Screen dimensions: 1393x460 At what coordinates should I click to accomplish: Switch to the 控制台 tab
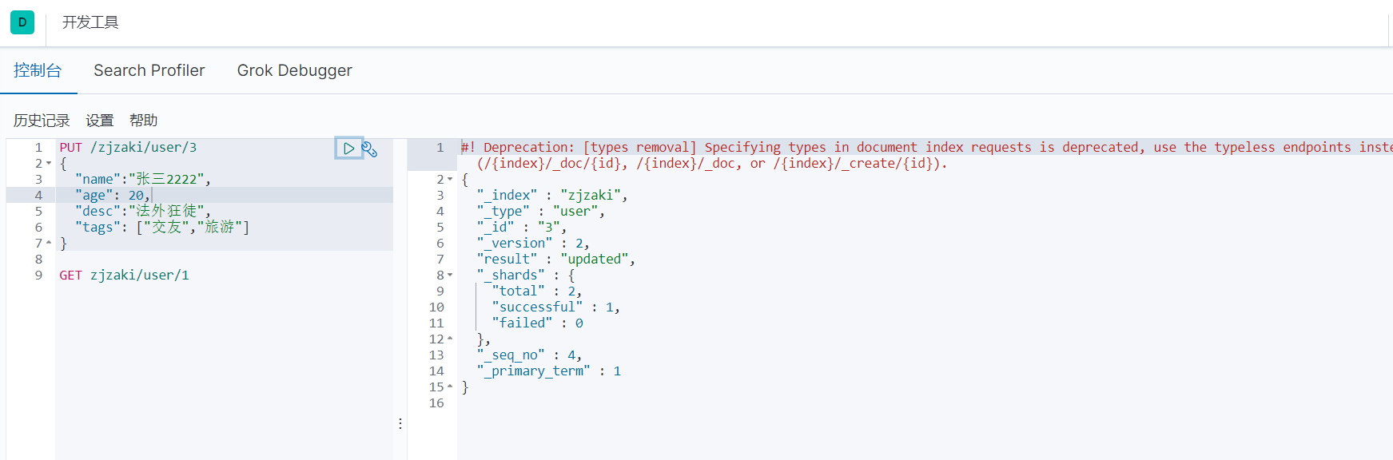point(38,70)
